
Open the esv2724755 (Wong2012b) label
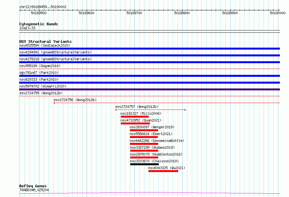pos(41,93)
